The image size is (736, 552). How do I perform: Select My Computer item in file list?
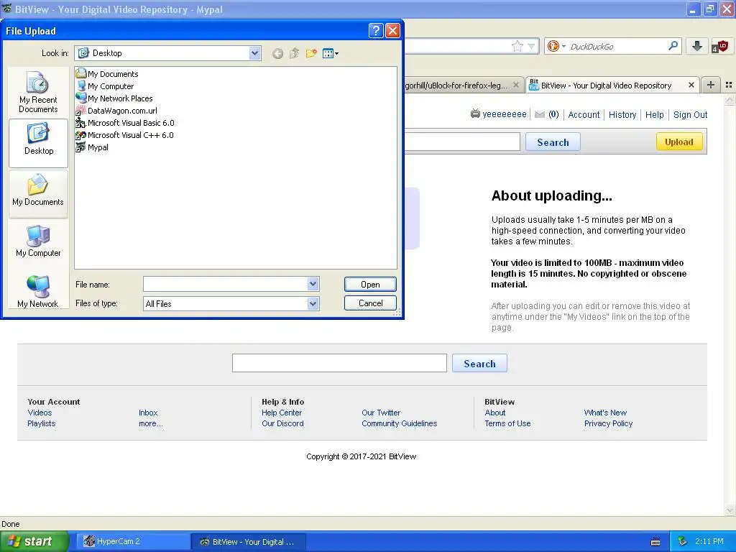(105, 86)
